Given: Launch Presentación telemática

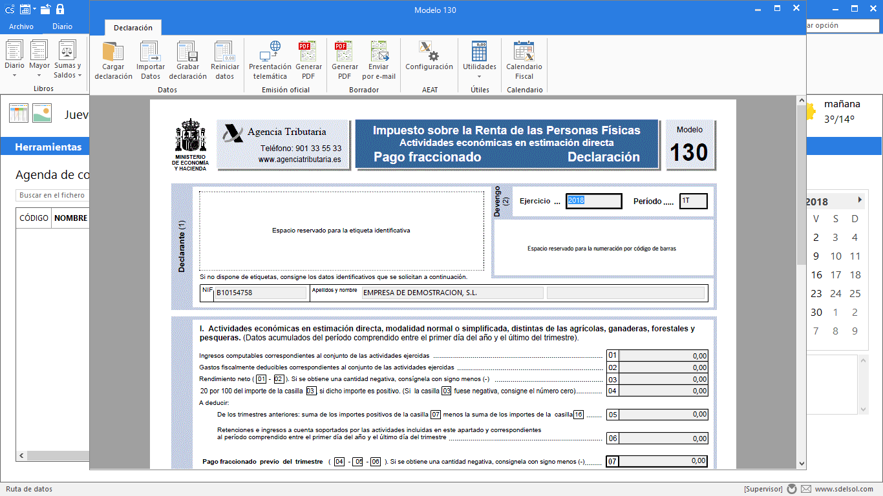Looking at the screenshot, I should (270, 61).
